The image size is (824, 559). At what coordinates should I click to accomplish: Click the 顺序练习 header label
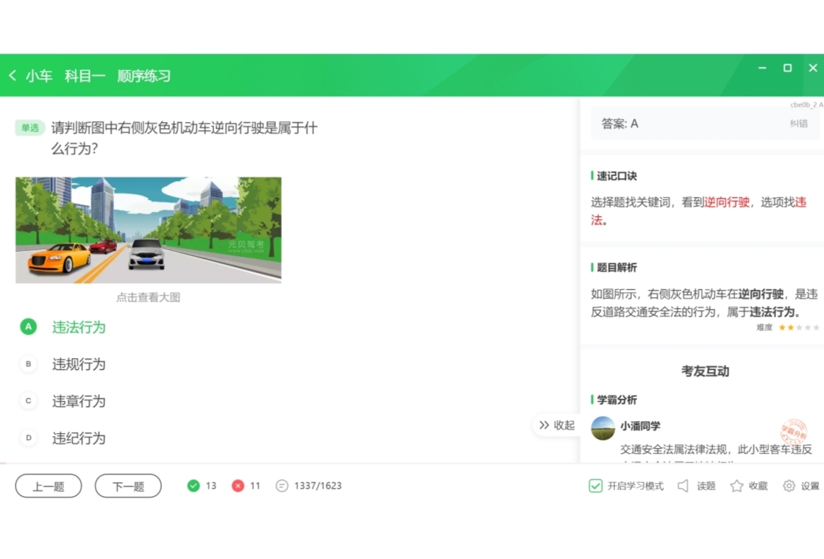point(144,76)
